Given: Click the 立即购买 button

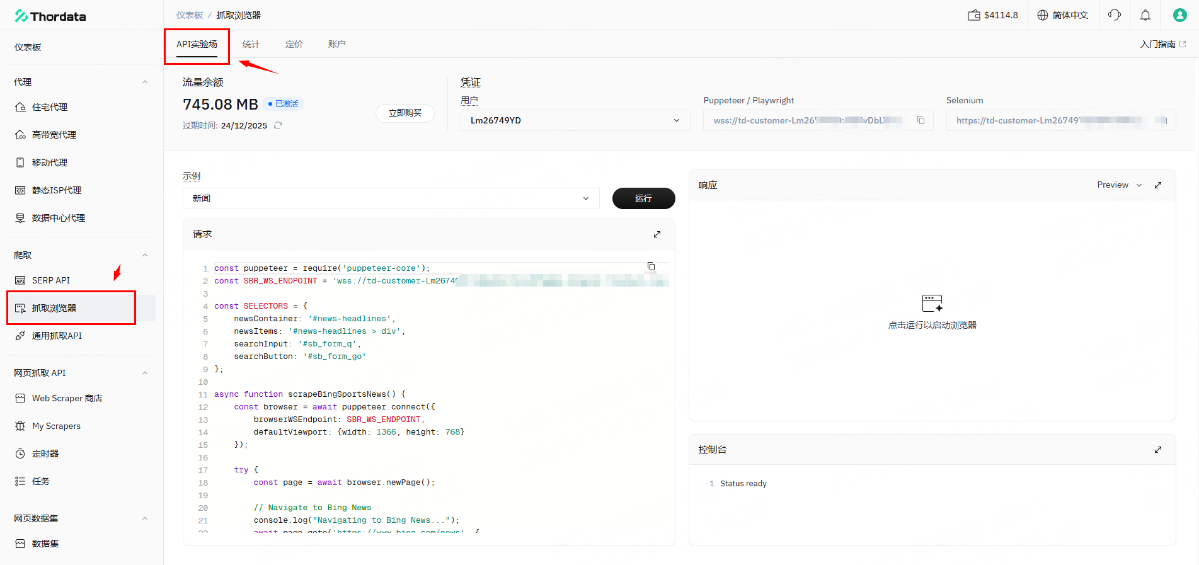Looking at the screenshot, I should click(404, 113).
